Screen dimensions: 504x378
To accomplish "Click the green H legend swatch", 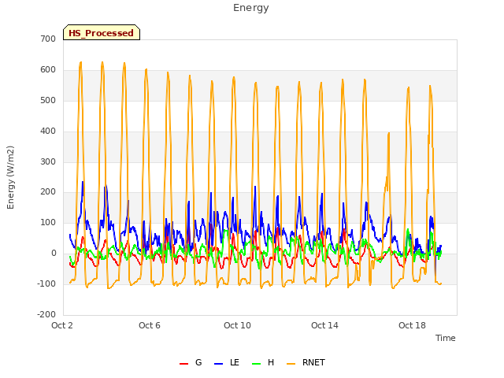I will pos(257,364).
